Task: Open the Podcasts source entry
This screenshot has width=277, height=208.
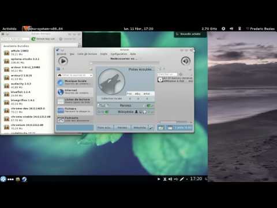Action: click(75, 119)
